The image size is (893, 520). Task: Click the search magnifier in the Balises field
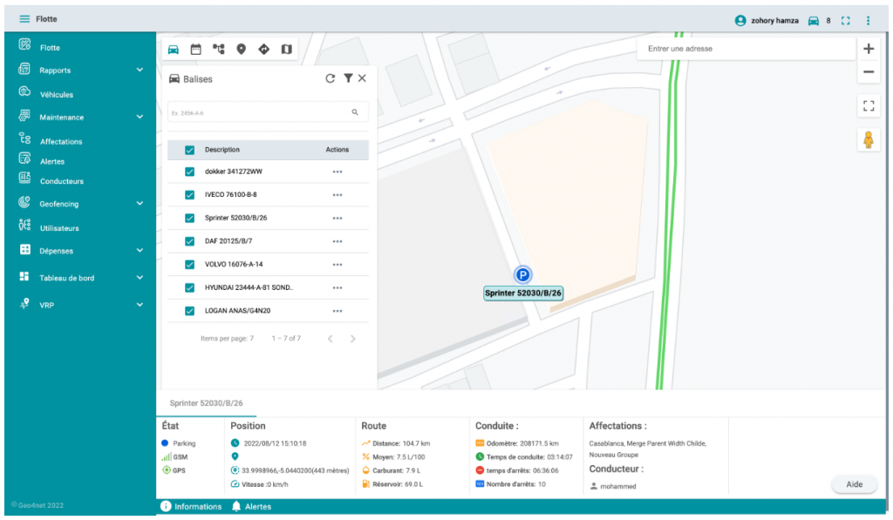(x=355, y=112)
